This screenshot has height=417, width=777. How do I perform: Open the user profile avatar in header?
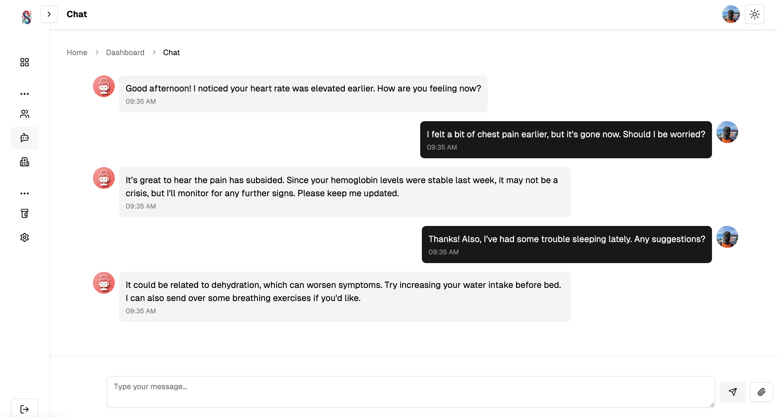pos(731,14)
